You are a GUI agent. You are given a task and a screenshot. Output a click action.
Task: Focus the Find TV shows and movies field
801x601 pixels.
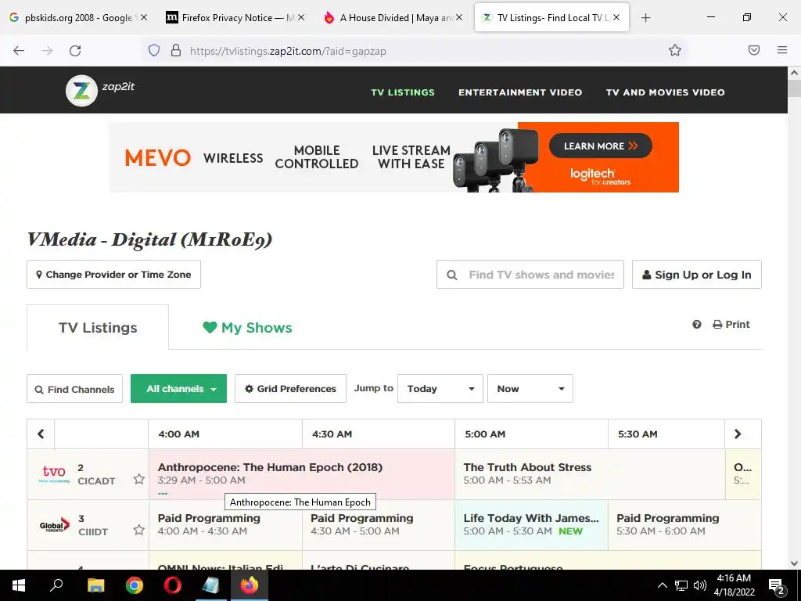[x=530, y=275]
